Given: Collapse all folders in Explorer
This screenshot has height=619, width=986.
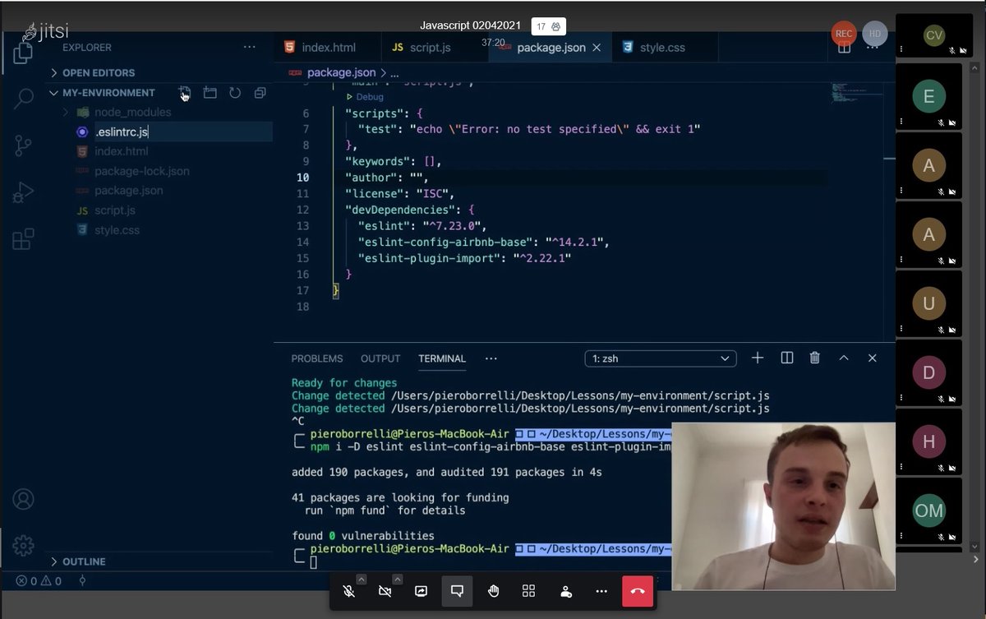Looking at the screenshot, I should click(x=260, y=93).
